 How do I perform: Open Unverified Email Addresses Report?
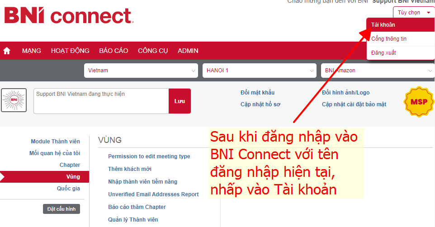[x=153, y=194]
